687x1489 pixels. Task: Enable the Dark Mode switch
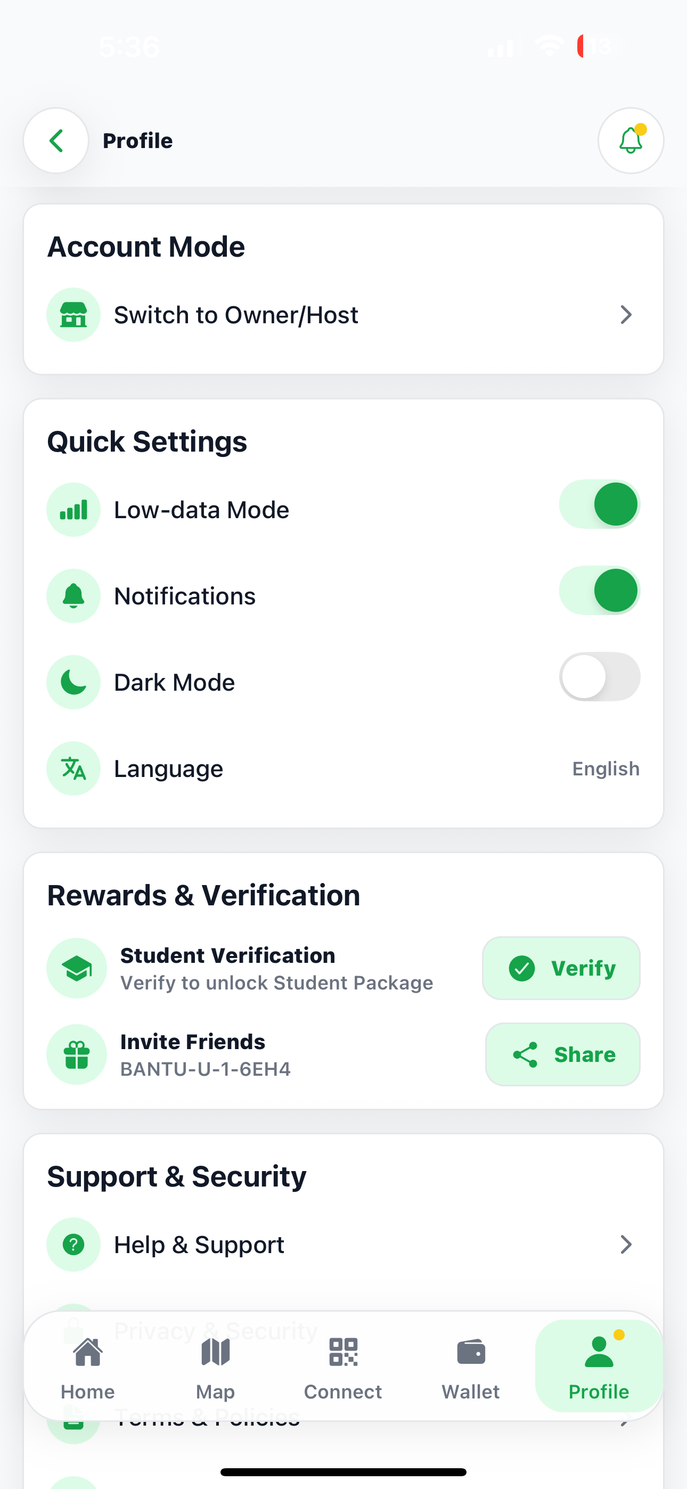(600, 677)
